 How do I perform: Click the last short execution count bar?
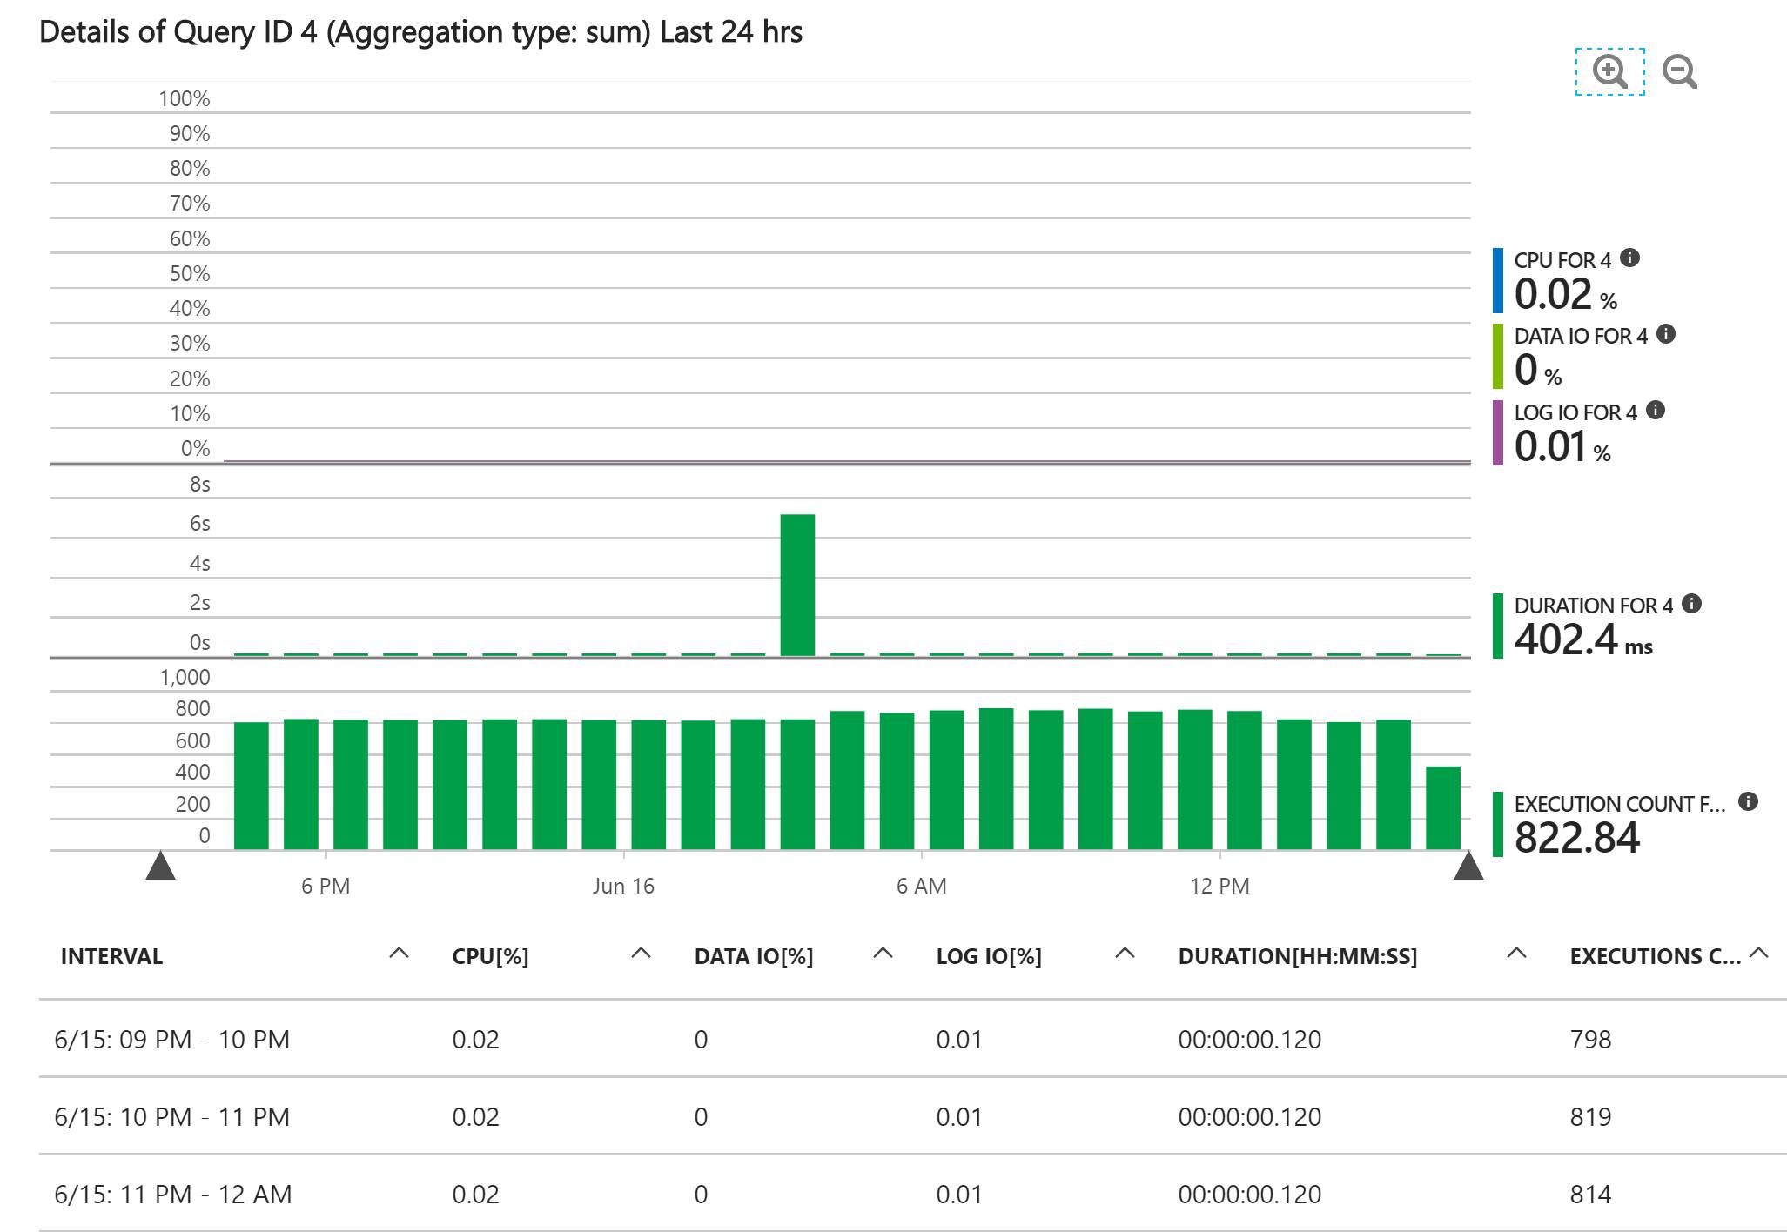tap(1442, 807)
